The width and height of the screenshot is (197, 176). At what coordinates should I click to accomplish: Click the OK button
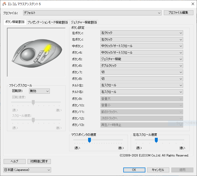click(x=134, y=170)
